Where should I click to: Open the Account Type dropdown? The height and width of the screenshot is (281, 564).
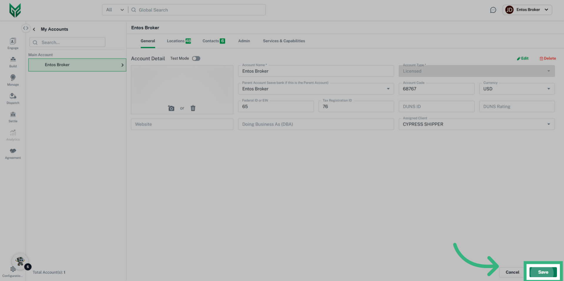[x=477, y=71]
